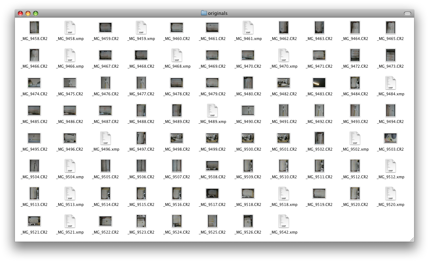Viewport: 429px width, 262px height.
Task: Select the _MG_9468.xmp file icon
Action: tap(177, 55)
